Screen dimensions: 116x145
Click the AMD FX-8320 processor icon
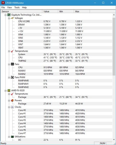click(x=9, y=90)
